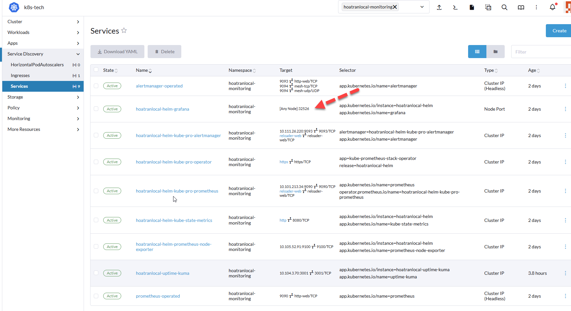Open the kubectl shell terminal icon
571x311 pixels.
point(455,7)
